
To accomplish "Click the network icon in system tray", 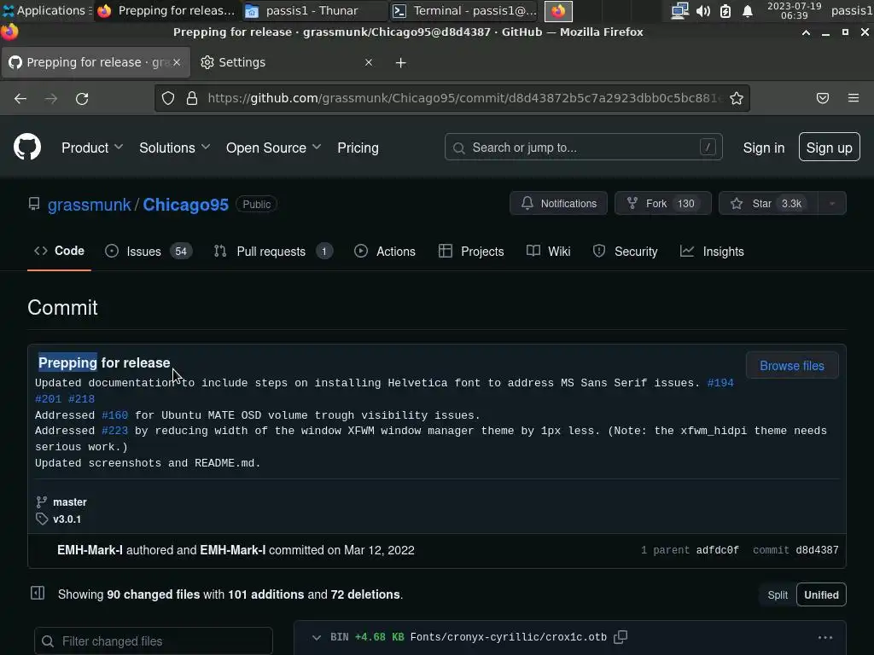I will click(679, 10).
